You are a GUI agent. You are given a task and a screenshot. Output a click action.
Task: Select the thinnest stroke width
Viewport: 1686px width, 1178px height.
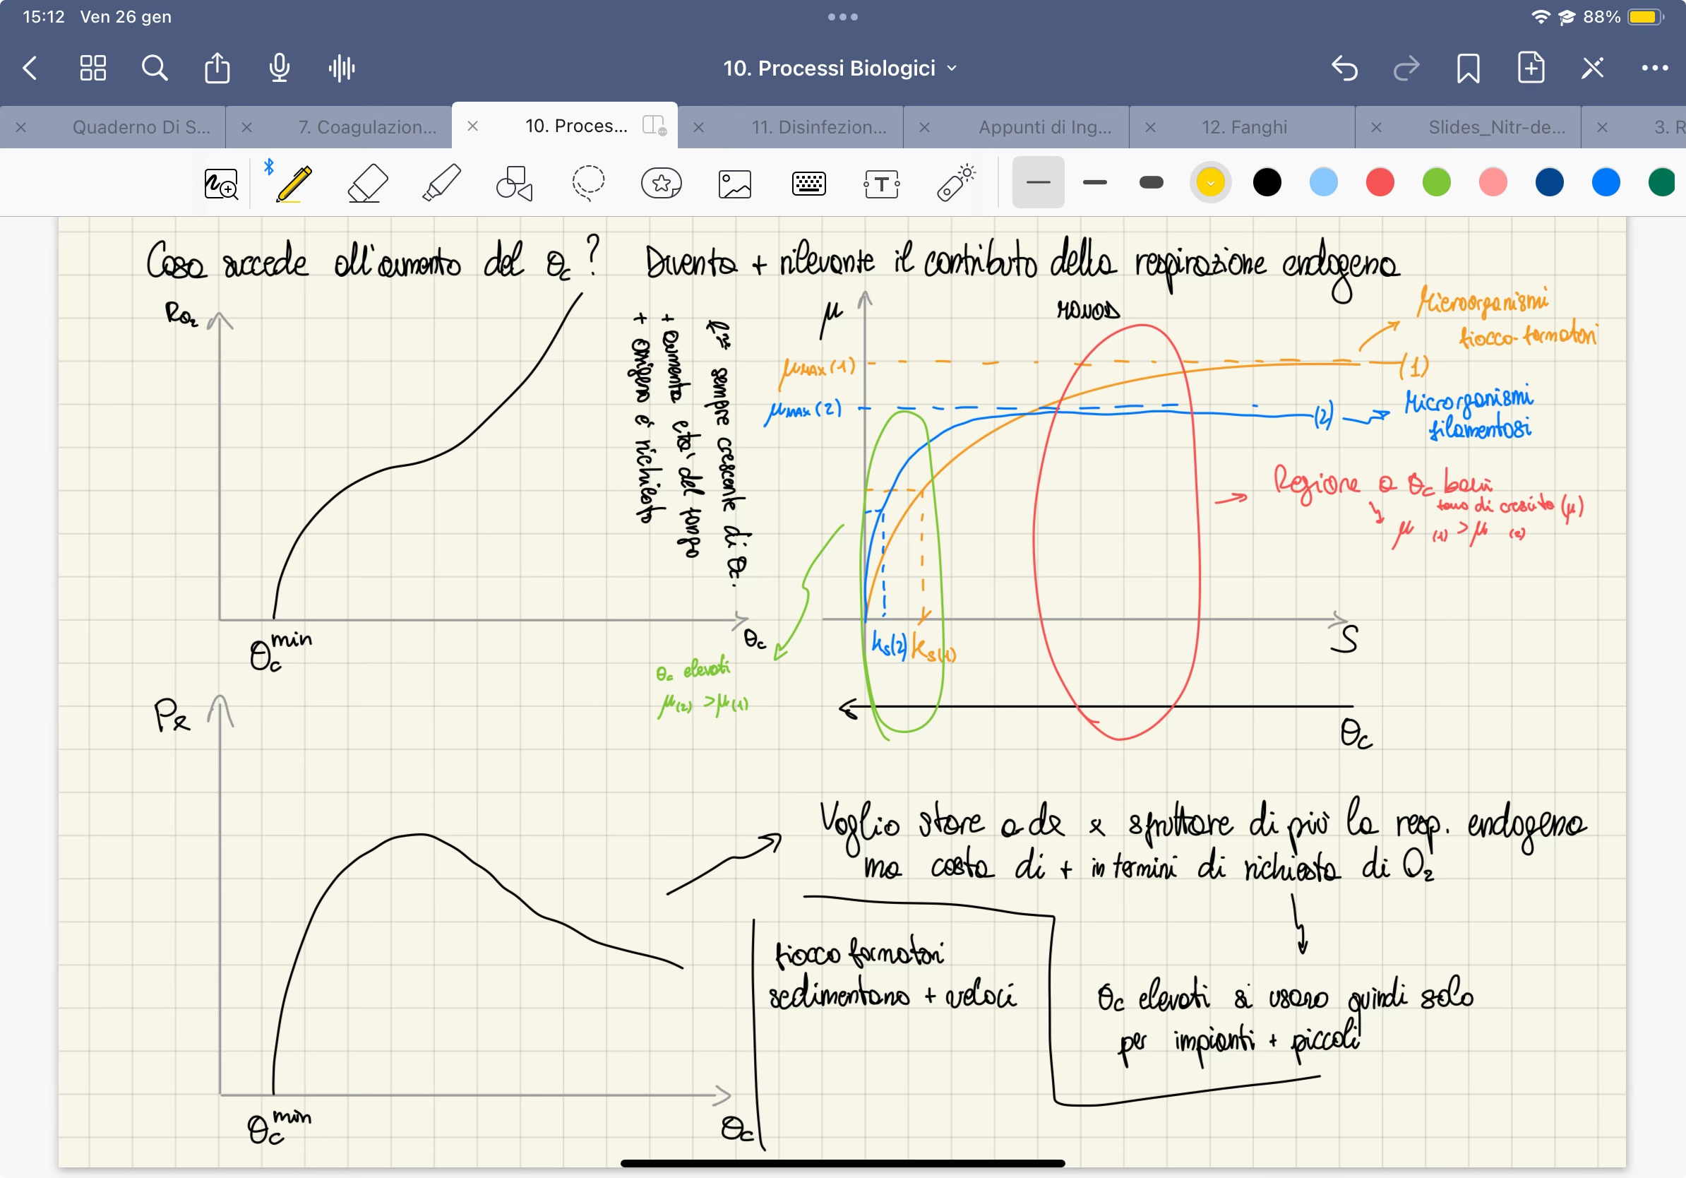pos(1038,182)
